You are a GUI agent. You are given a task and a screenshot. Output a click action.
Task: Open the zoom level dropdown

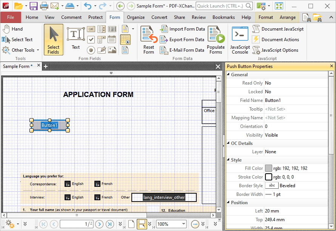click(x=183, y=224)
